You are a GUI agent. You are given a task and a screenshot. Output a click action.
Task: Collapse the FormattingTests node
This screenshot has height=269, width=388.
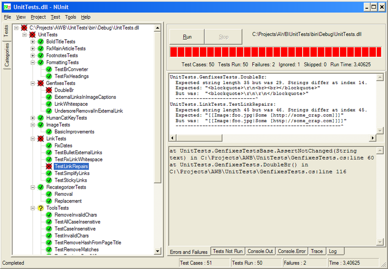click(x=32, y=63)
